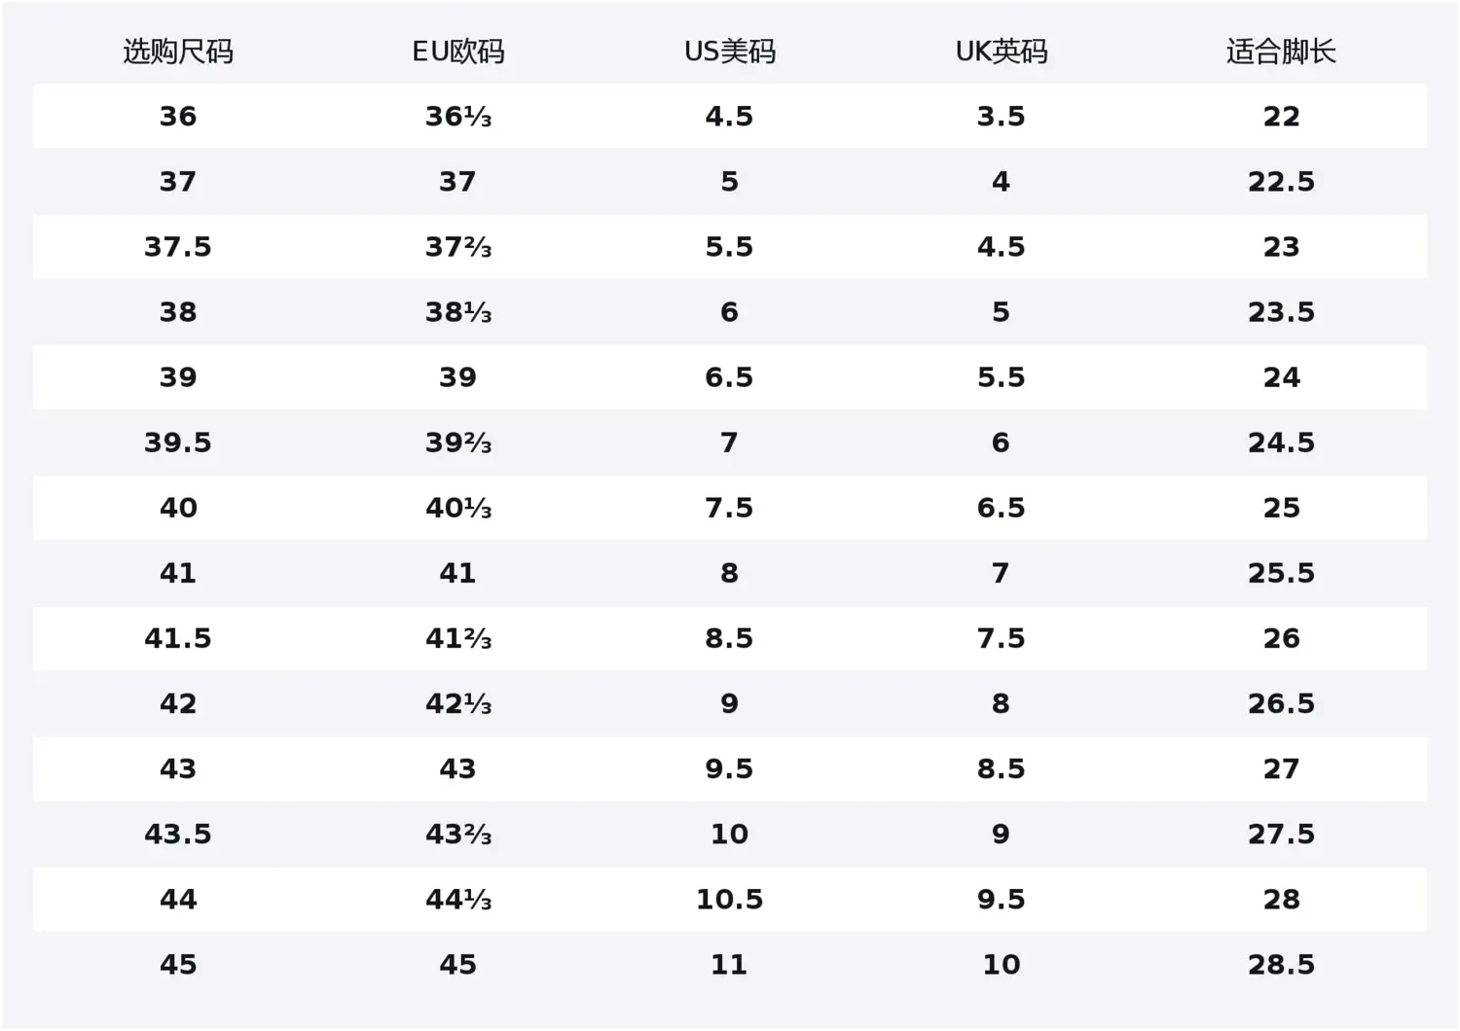Click the UK size 3.5 cell
The width and height of the screenshot is (1460, 1031).
[1001, 117]
